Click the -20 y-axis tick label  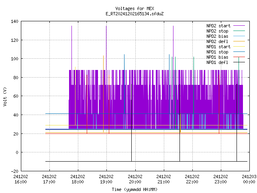(14, 171)
